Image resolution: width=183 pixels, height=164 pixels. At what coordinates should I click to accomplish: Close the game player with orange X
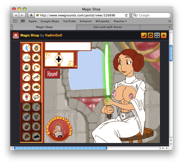click(164, 35)
